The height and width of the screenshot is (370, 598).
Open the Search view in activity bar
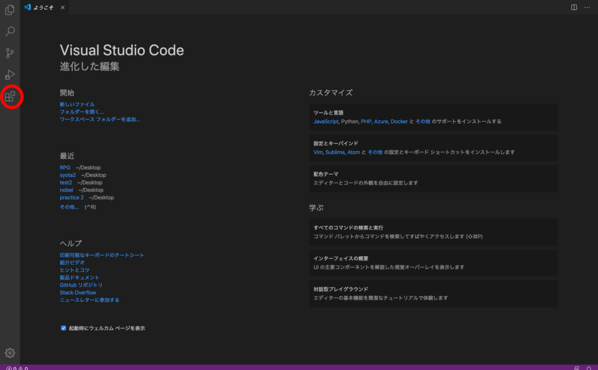click(10, 32)
